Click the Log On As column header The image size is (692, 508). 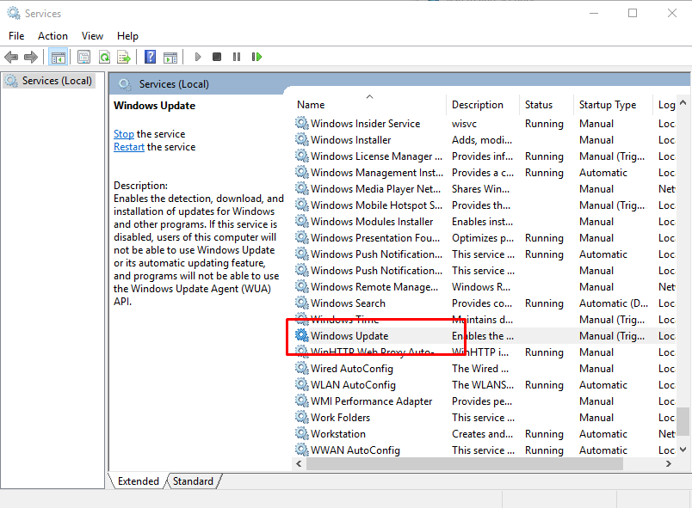tap(664, 104)
